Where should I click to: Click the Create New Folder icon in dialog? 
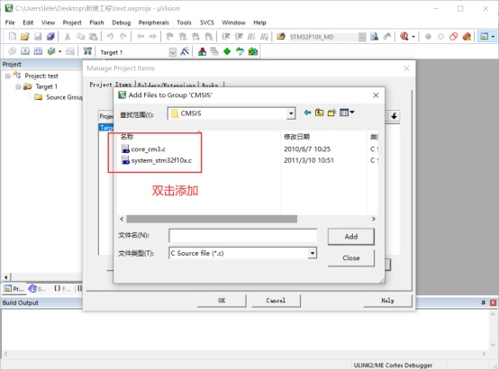point(331,113)
